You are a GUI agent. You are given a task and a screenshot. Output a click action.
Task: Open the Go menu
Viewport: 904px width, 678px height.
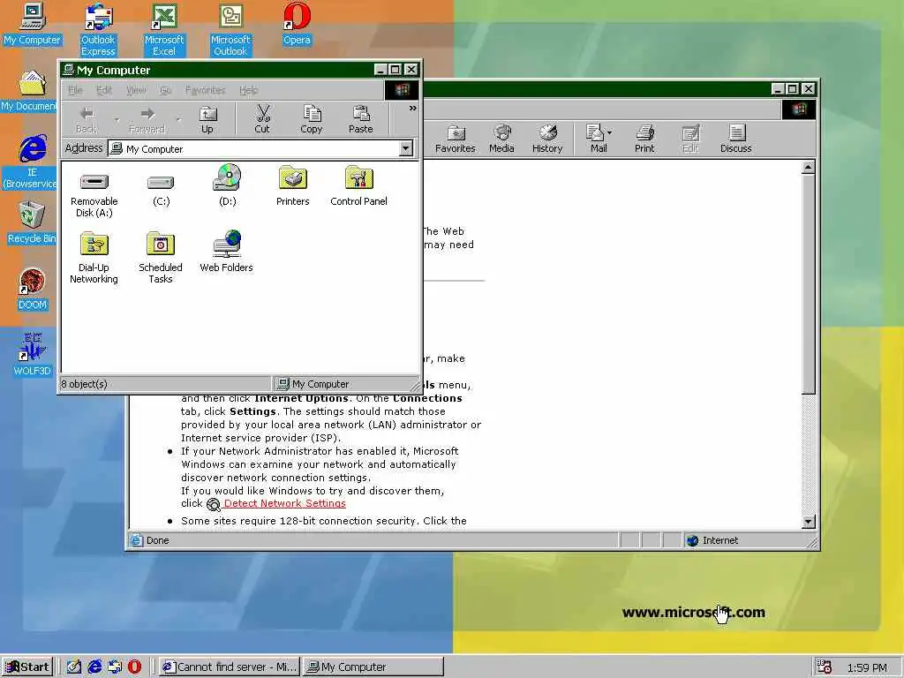[x=166, y=90]
